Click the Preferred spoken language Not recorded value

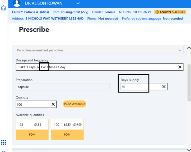tap(173, 19)
